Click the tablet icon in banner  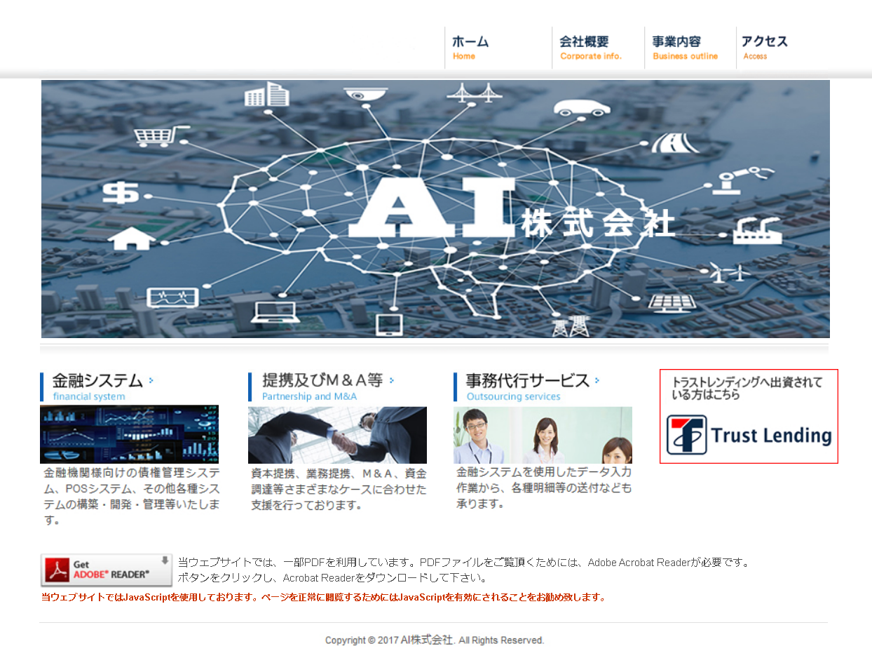[x=390, y=325]
